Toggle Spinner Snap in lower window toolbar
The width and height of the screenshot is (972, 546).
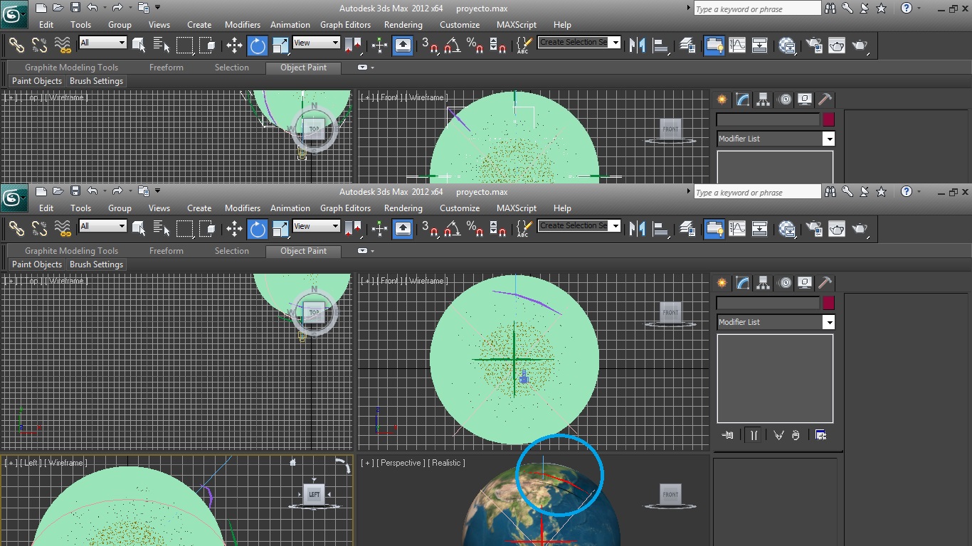pos(499,228)
